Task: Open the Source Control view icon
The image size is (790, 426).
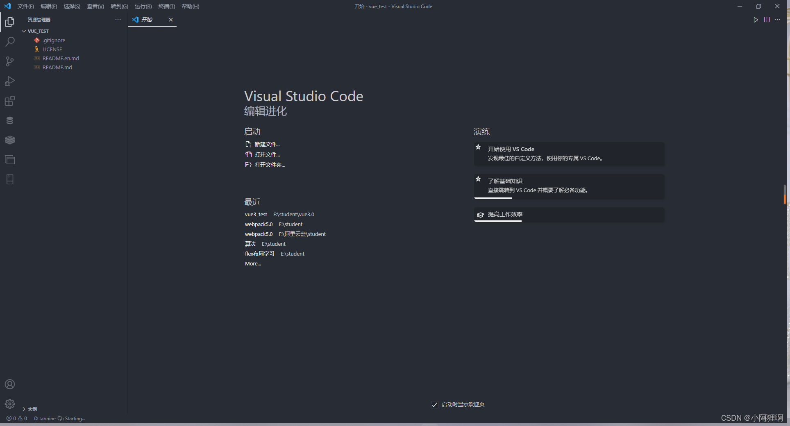Action: (10, 61)
